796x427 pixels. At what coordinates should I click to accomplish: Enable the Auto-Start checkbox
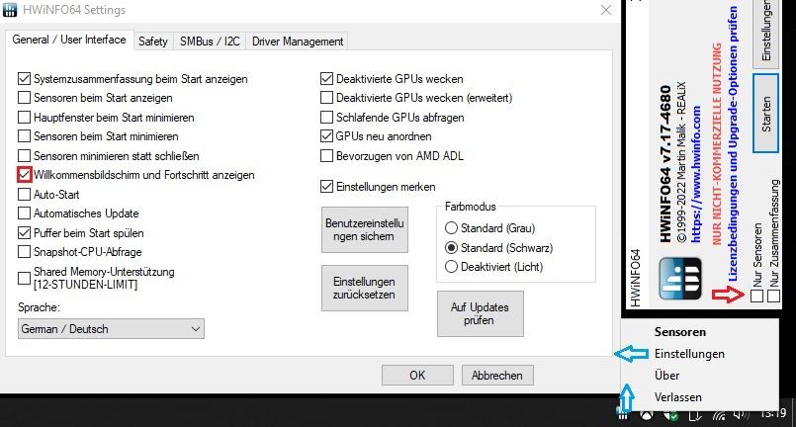[x=24, y=195]
